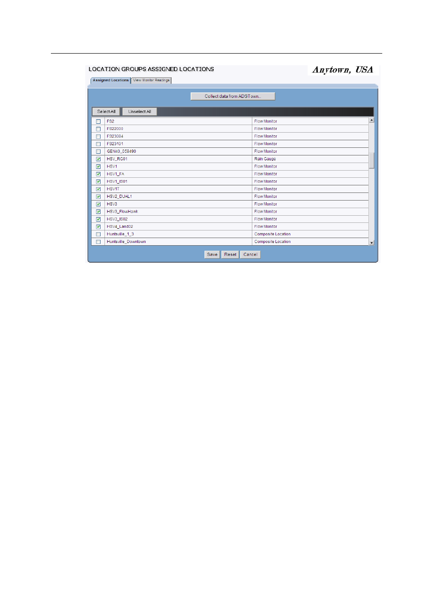The width and height of the screenshot is (426, 590).
Task: Click the FS22000 location name
Action: pyautogui.click(x=115, y=129)
